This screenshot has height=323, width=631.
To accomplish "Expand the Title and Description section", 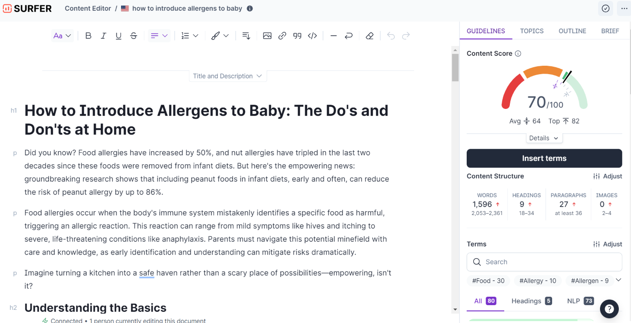I will coord(228,76).
